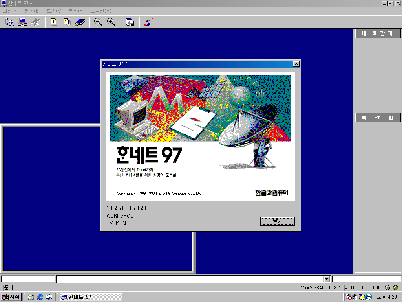Open the command line dropdown arrow
Screen dimensions: 402x302
[327, 279]
